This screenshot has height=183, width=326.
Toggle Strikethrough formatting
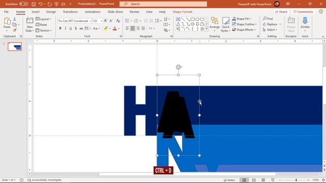81,28
